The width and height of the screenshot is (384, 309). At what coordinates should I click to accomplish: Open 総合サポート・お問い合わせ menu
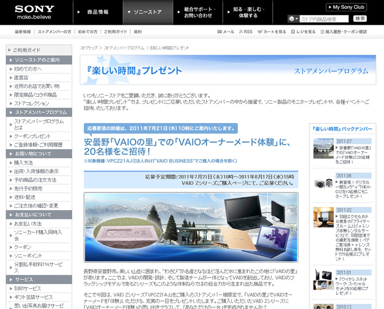click(x=198, y=12)
